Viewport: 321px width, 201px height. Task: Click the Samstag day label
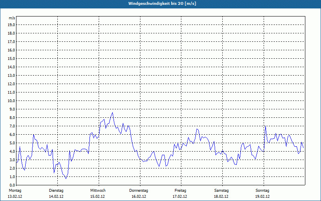click(x=221, y=191)
